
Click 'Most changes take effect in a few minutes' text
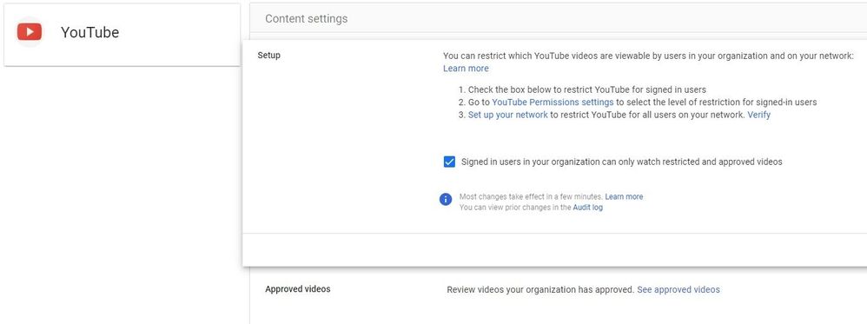coord(531,197)
